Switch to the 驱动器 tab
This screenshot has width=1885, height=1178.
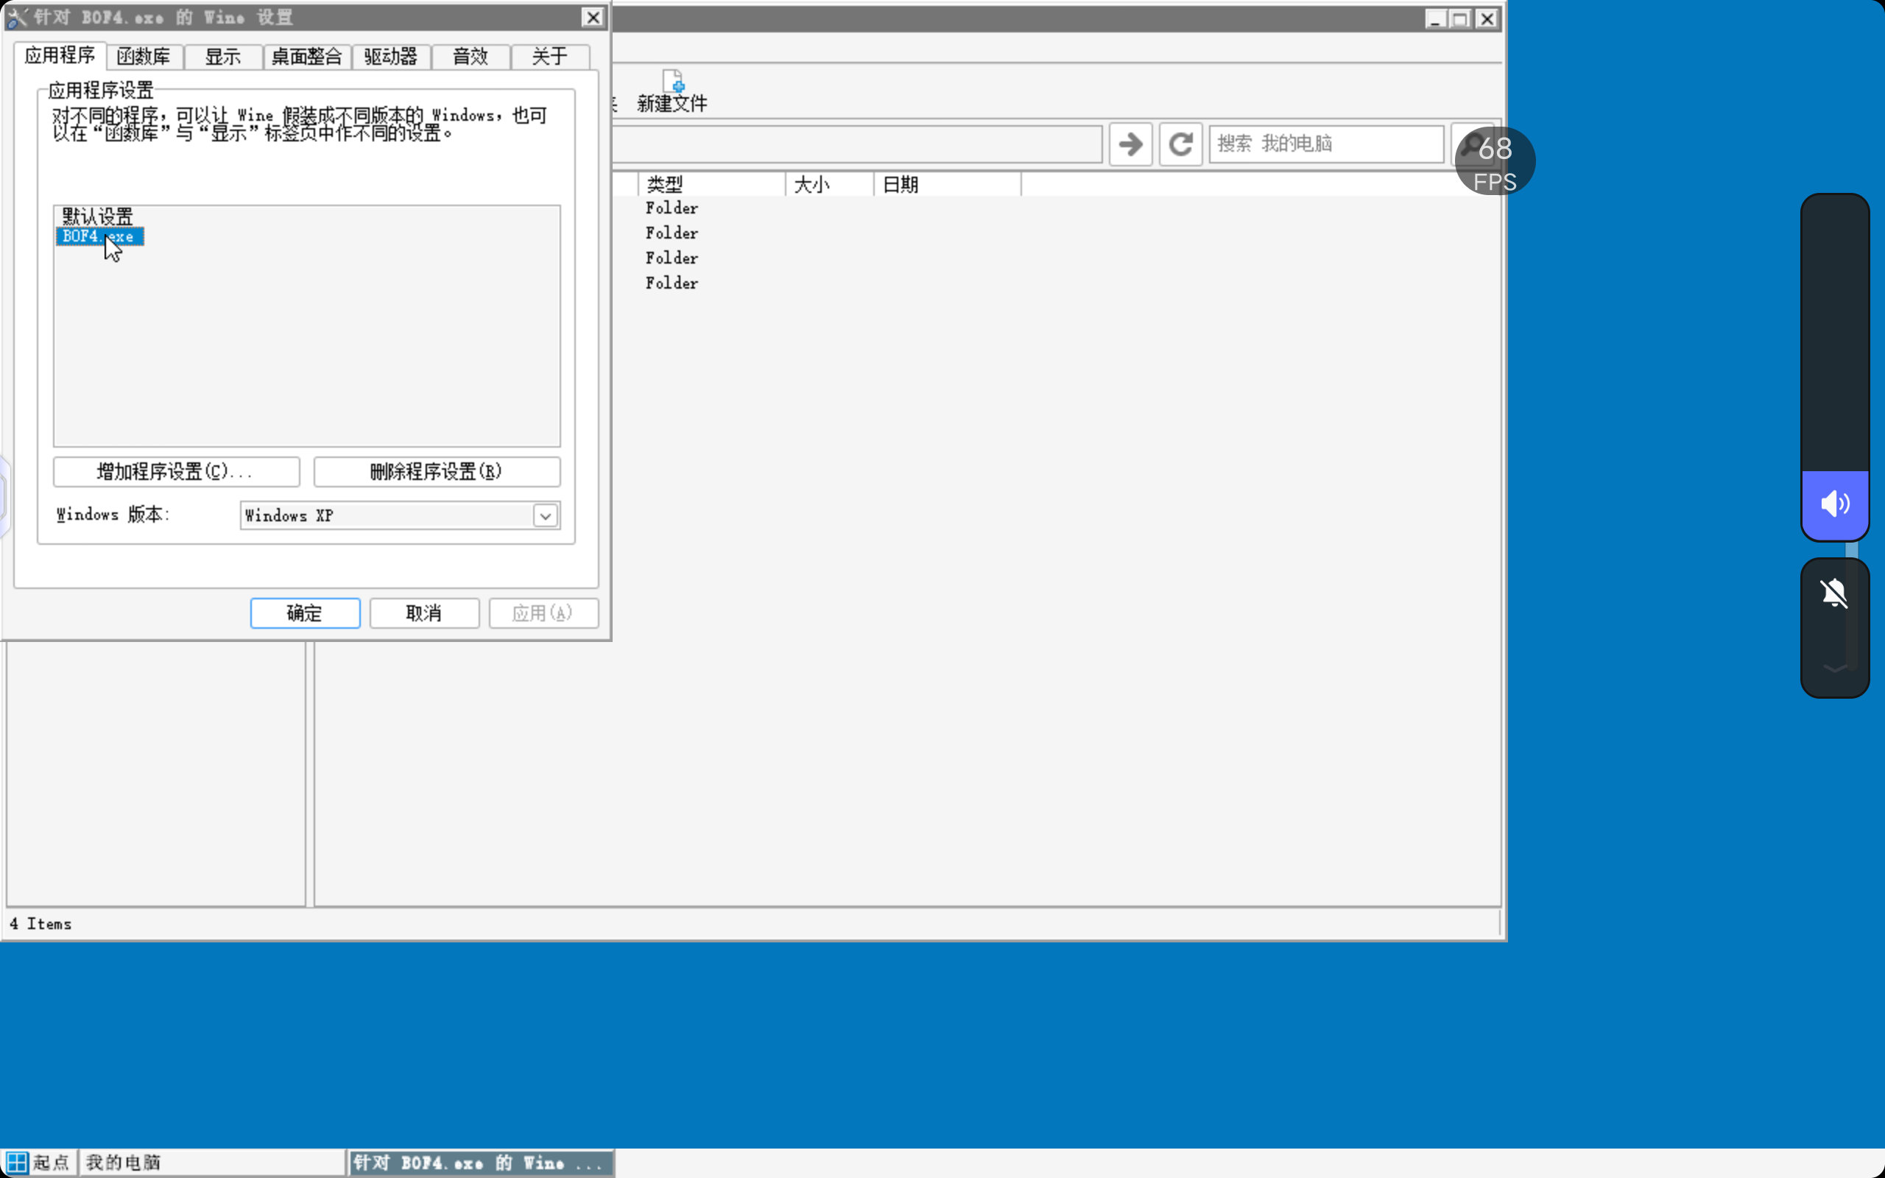tap(391, 57)
